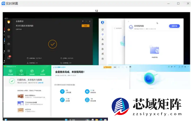The image size is (191, 121).
Task: Open the shield protection icon in the dark sidebar
Action: 9,37
